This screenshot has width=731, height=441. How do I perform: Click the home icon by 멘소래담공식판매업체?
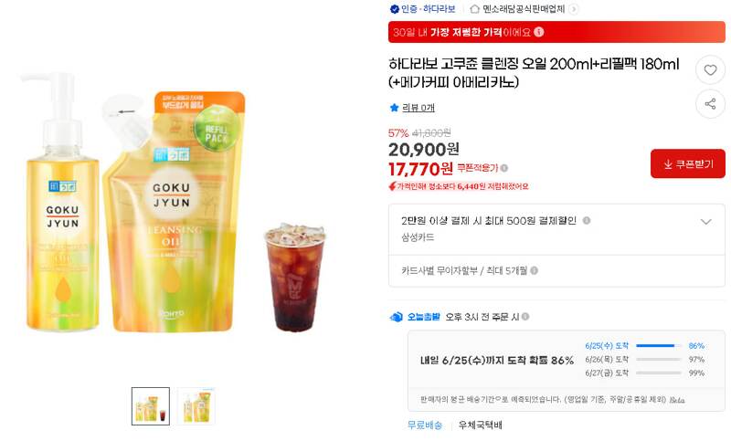click(474, 9)
